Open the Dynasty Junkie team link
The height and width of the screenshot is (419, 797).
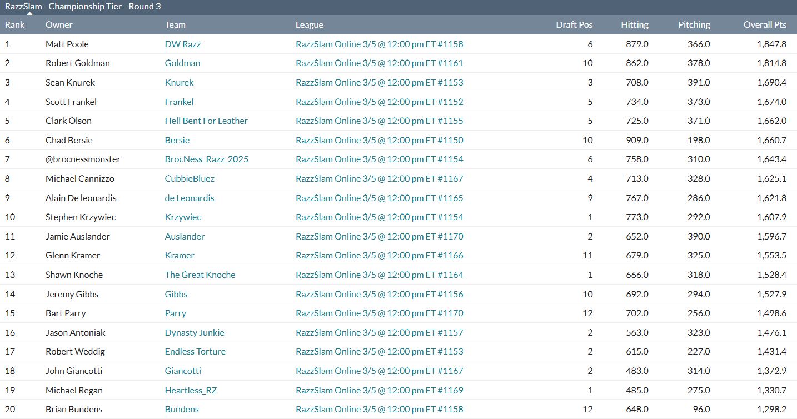tap(195, 332)
